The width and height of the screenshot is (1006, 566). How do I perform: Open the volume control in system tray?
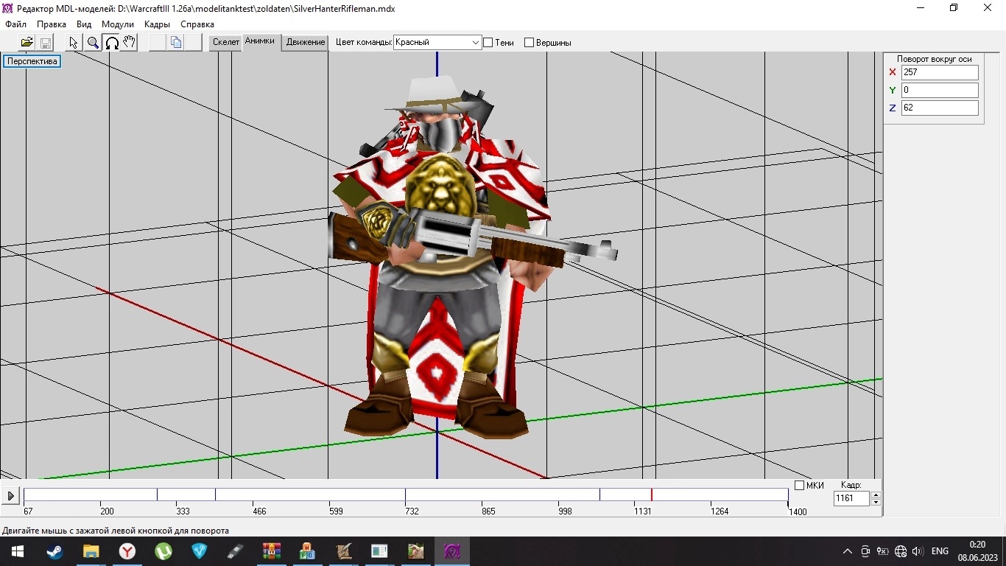pyautogui.click(x=918, y=551)
